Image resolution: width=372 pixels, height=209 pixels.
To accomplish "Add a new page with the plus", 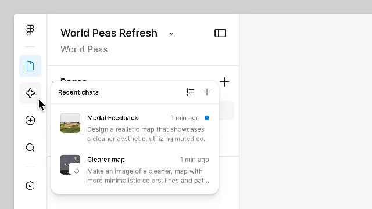I will point(224,82).
